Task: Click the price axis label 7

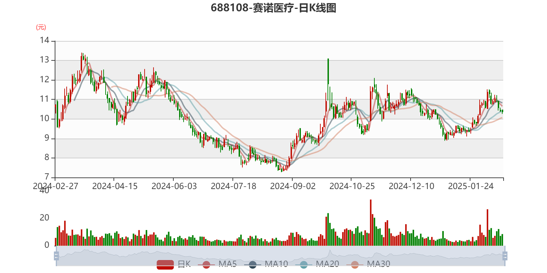Action: pos(47,177)
